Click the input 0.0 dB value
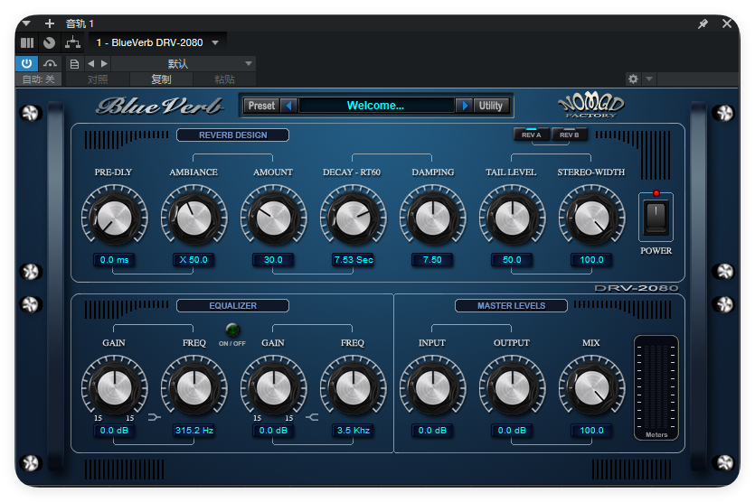The image size is (755, 502). [x=432, y=431]
